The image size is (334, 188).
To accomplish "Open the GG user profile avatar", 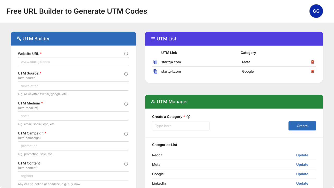I will [x=316, y=11].
